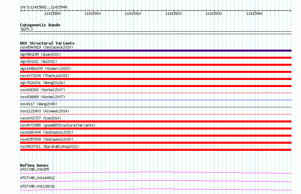The image size is (301, 194).
Task: Click the thin blue line under nsv436869
Action: (156, 100)
